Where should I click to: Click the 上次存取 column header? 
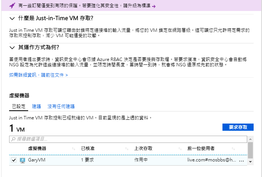coord(143,148)
